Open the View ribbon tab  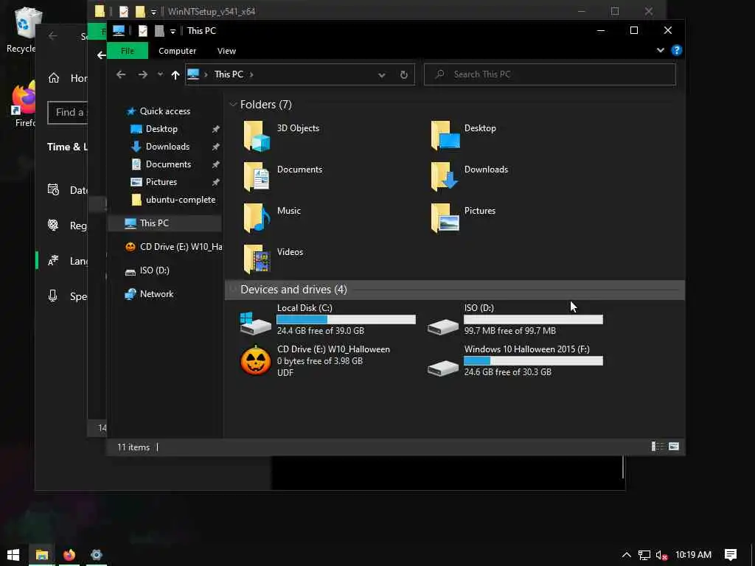click(226, 51)
